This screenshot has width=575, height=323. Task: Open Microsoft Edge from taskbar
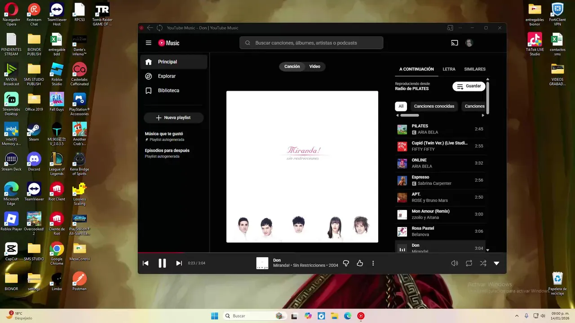click(x=347, y=316)
